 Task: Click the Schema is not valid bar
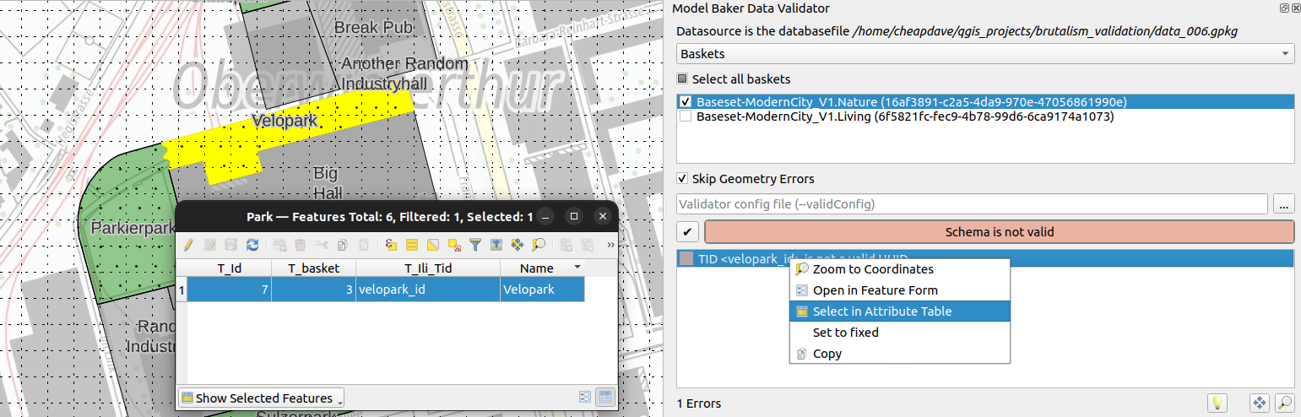point(999,232)
